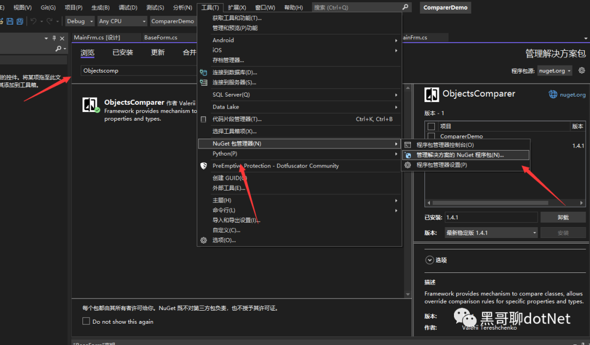Select 管理解决方案的 NuGet 程序包(N)...
Image resolution: width=590 pixels, height=345 pixels.
coord(466,155)
